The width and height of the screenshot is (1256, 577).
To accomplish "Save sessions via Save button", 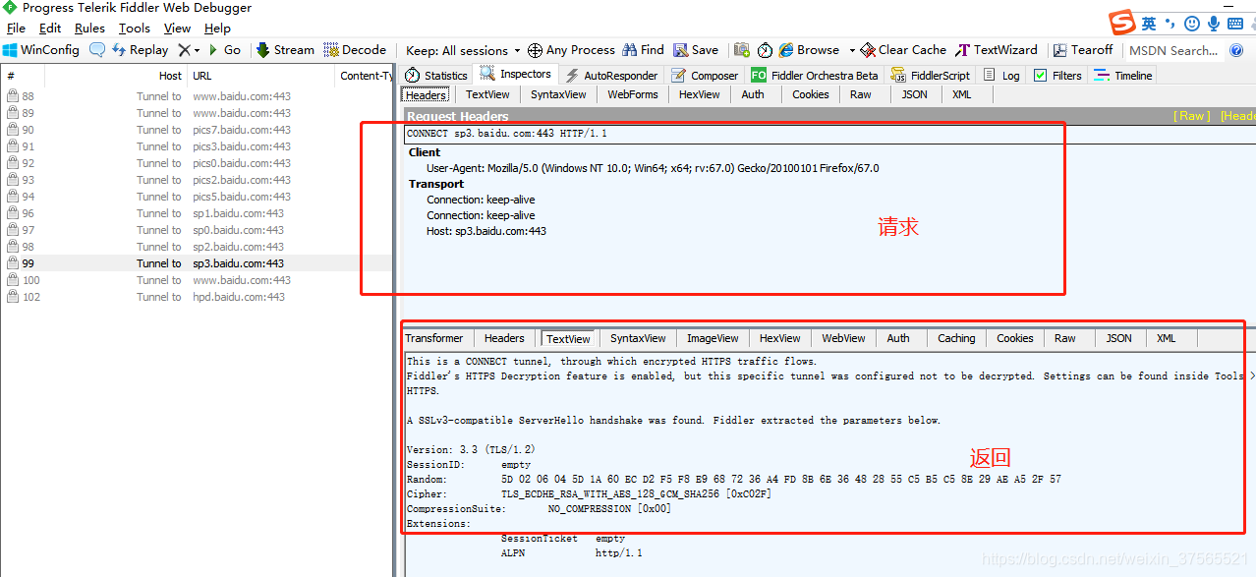I will click(x=695, y=50).
